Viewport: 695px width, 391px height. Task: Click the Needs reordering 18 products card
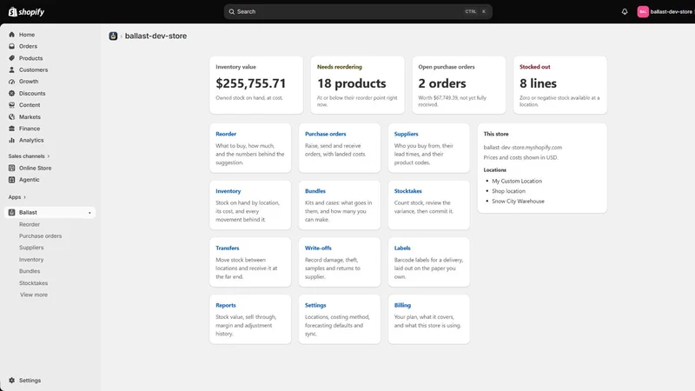357,84
